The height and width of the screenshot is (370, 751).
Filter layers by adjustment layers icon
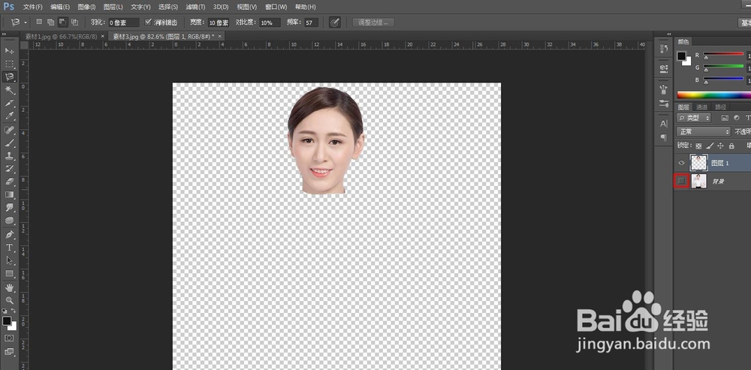point(736,118)
